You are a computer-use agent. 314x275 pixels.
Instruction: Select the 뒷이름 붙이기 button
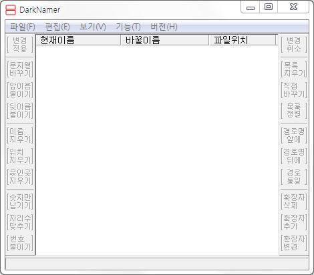(20, 111)
